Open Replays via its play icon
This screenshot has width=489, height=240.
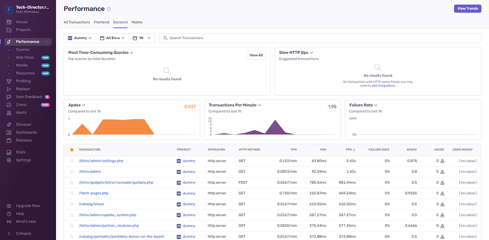pyautogui.click(x=9, y=89)
